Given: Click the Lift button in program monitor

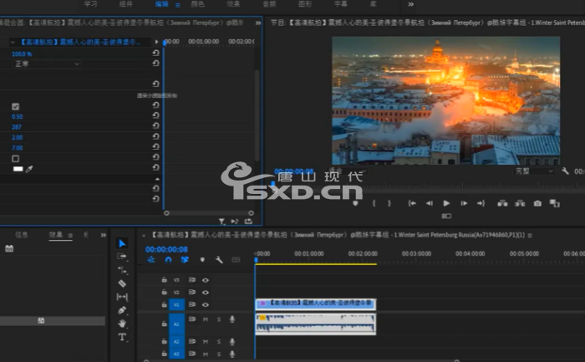Looking at the screenshot, I should pyautogui.click(x=502, y=203).
